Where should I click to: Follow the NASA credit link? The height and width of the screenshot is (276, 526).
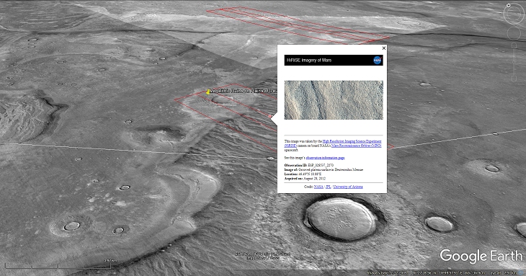[x=318, y=187]
